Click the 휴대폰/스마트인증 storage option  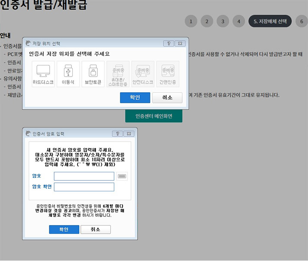pyautogui.click(x=118, y=74)
